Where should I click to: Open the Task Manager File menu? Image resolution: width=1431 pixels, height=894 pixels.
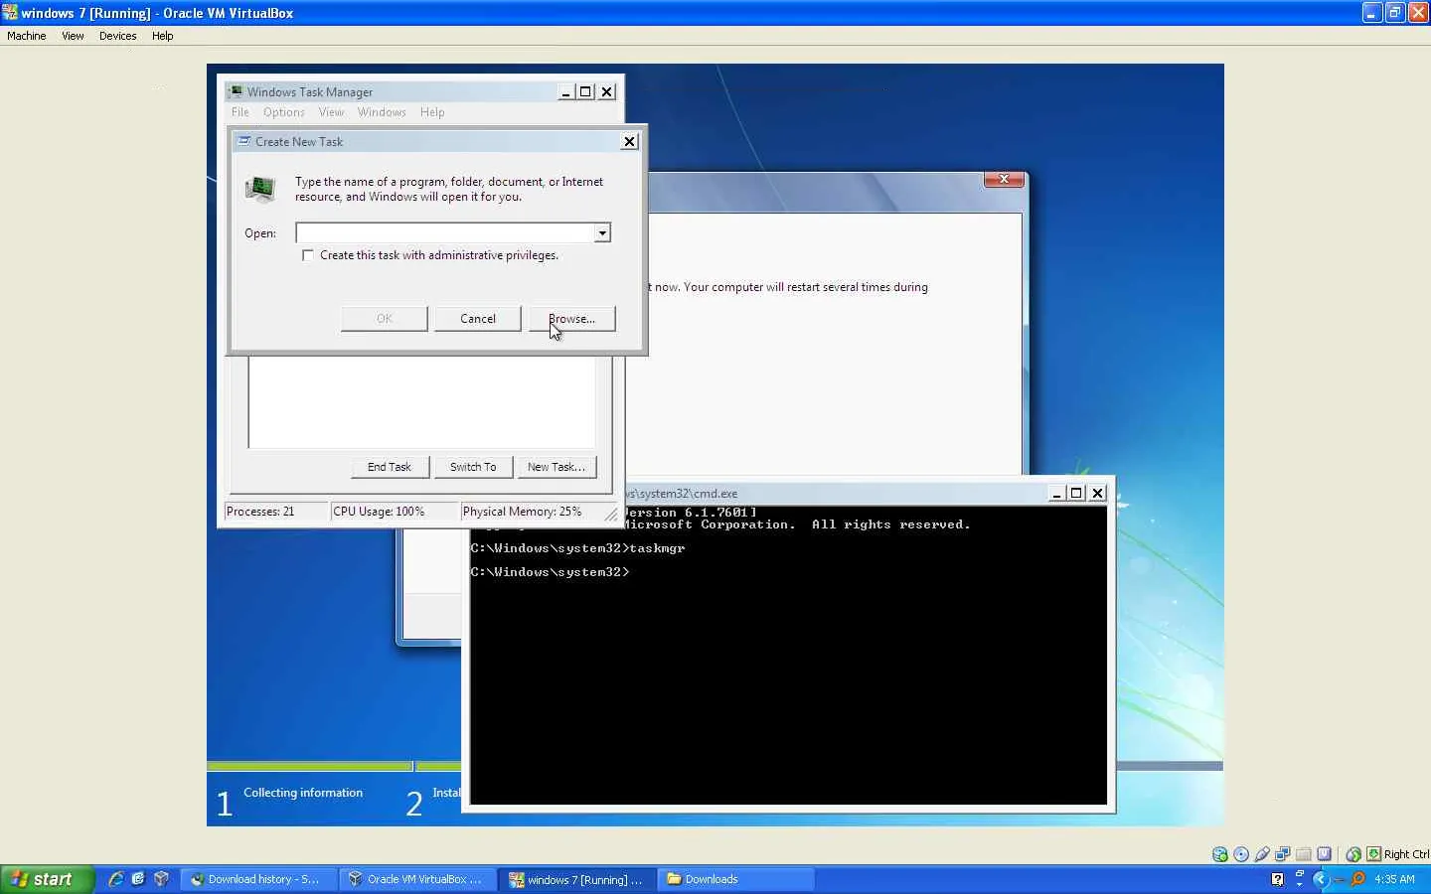[240, 112]
